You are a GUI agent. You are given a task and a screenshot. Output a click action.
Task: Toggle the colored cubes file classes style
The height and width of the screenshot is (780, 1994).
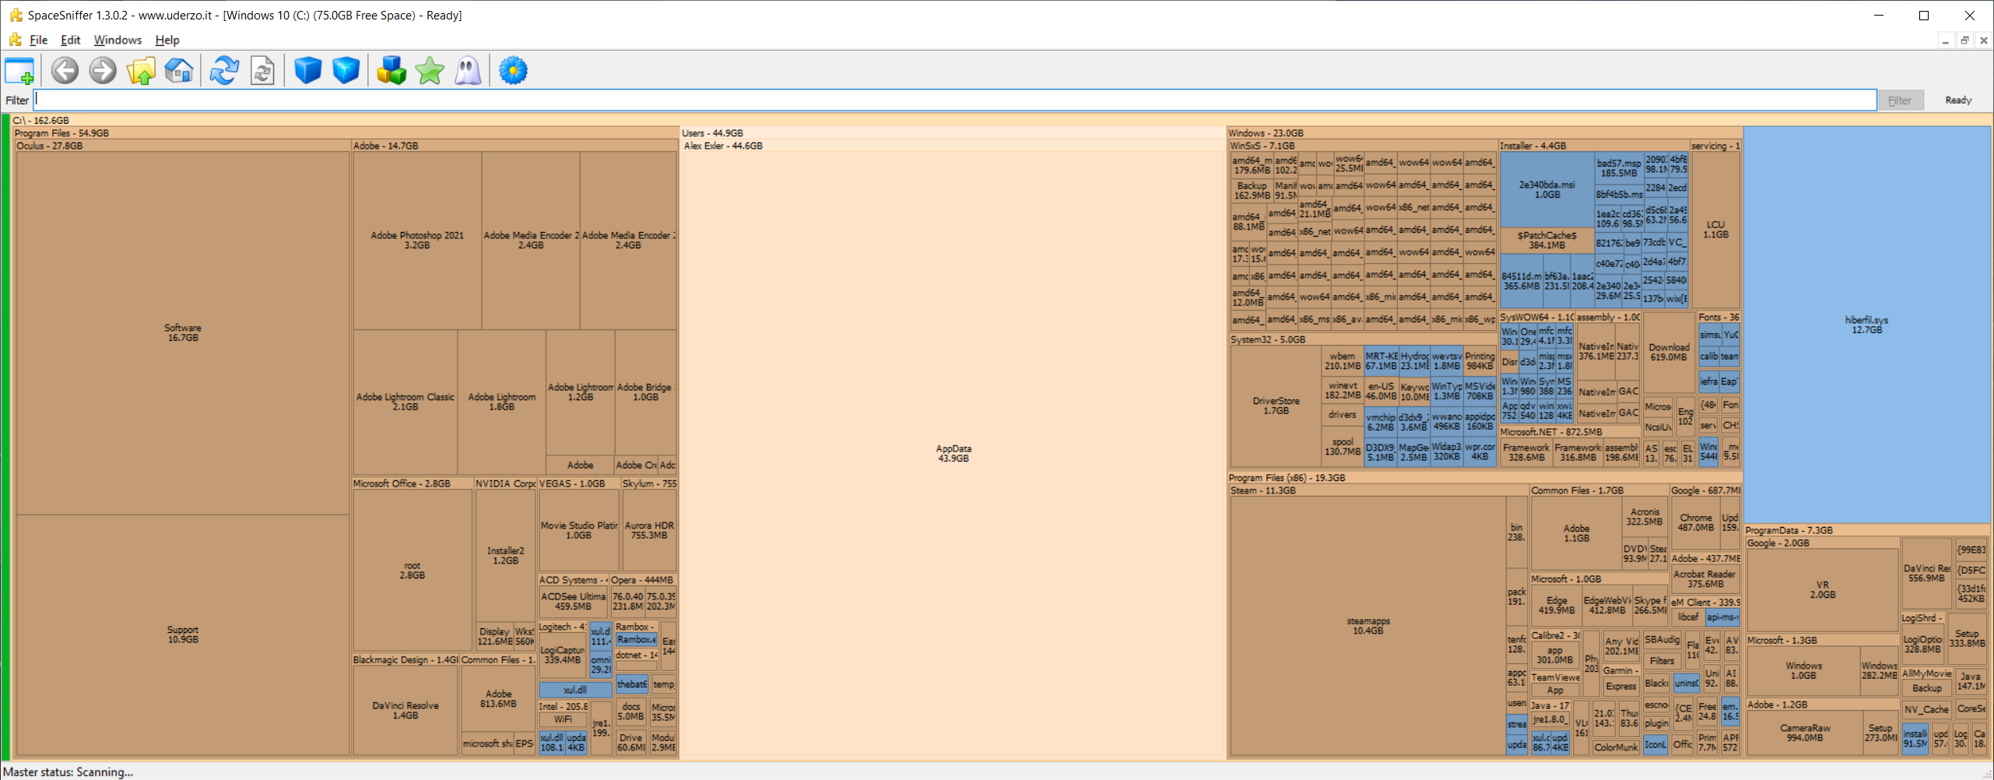(x=391, y=71)
